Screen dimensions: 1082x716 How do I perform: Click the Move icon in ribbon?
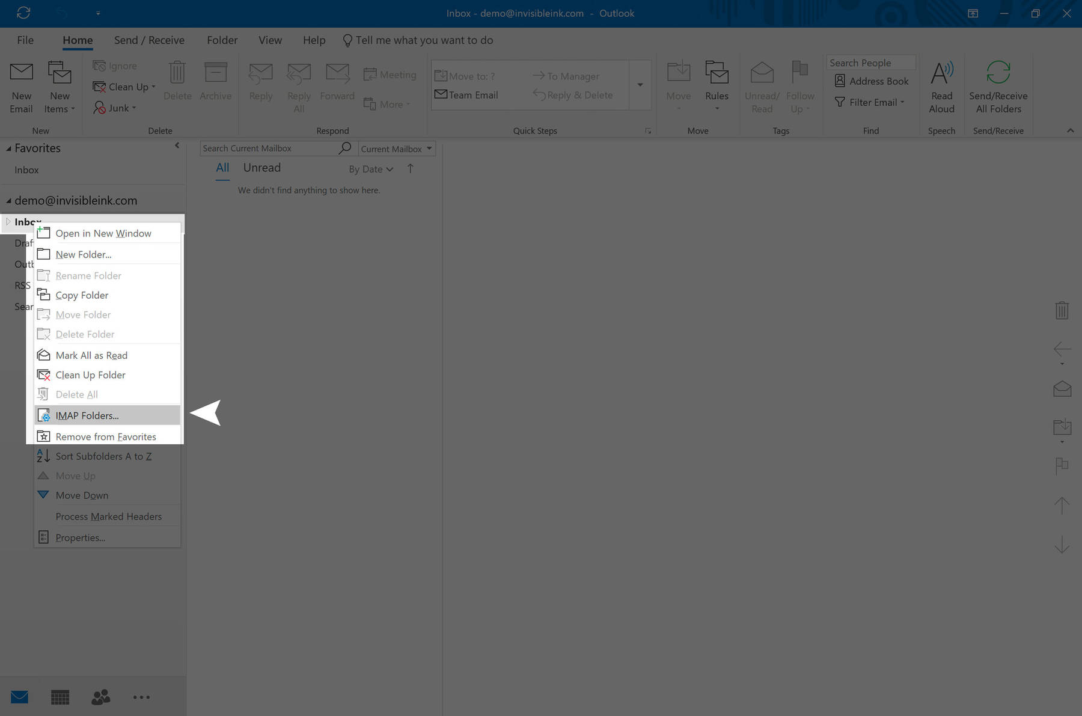pos(679,73)
